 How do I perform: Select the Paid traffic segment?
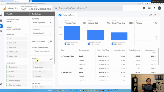click(x=17, y=48)
